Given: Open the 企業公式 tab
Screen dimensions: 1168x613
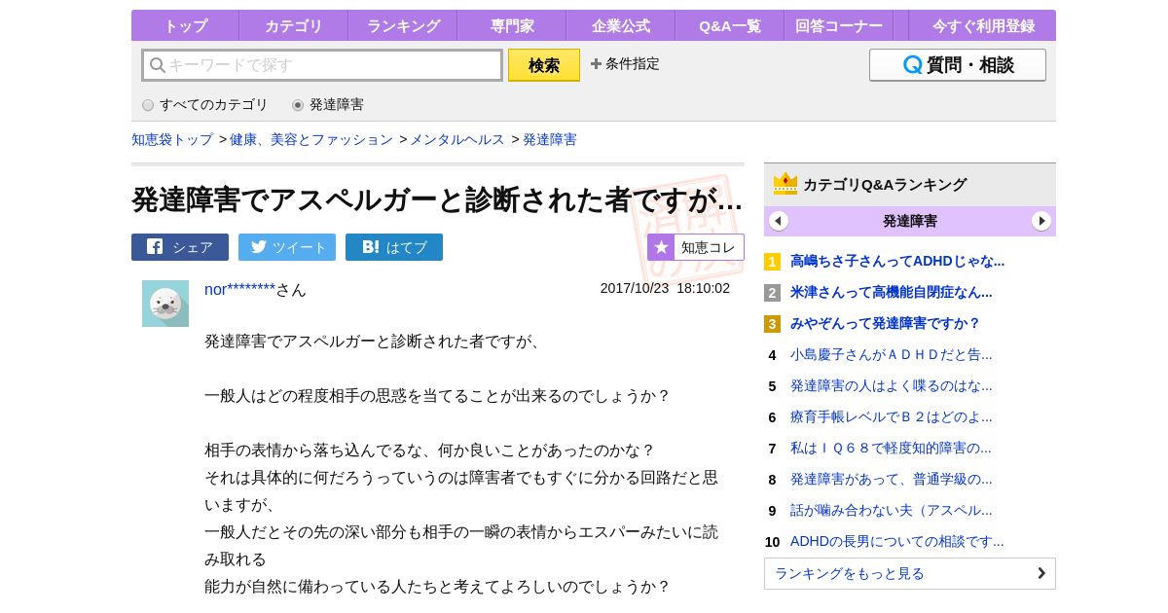Looking at the screenshot, I should pyautogui.click(x=621, y=25).
